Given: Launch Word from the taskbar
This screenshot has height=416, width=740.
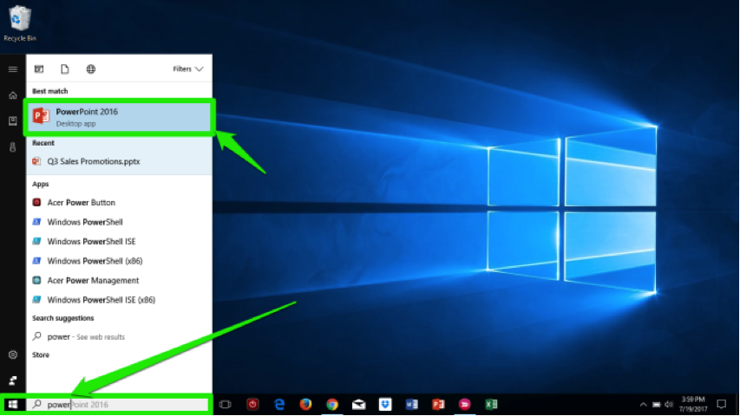Looking at the screenshot, I should click(411, 404).
